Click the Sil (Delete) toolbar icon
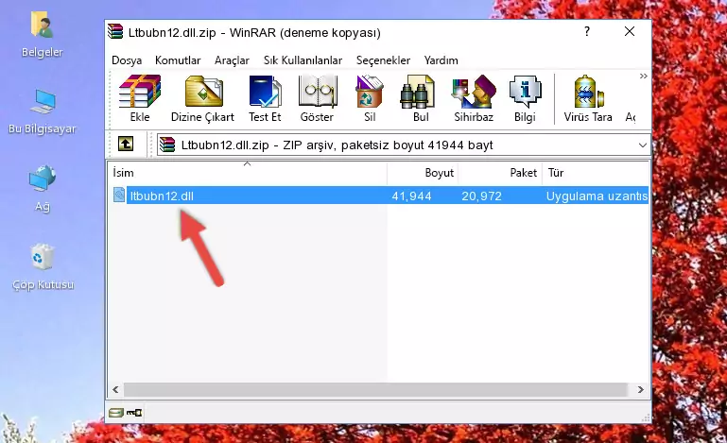727x443 pixels. point(370,98)
